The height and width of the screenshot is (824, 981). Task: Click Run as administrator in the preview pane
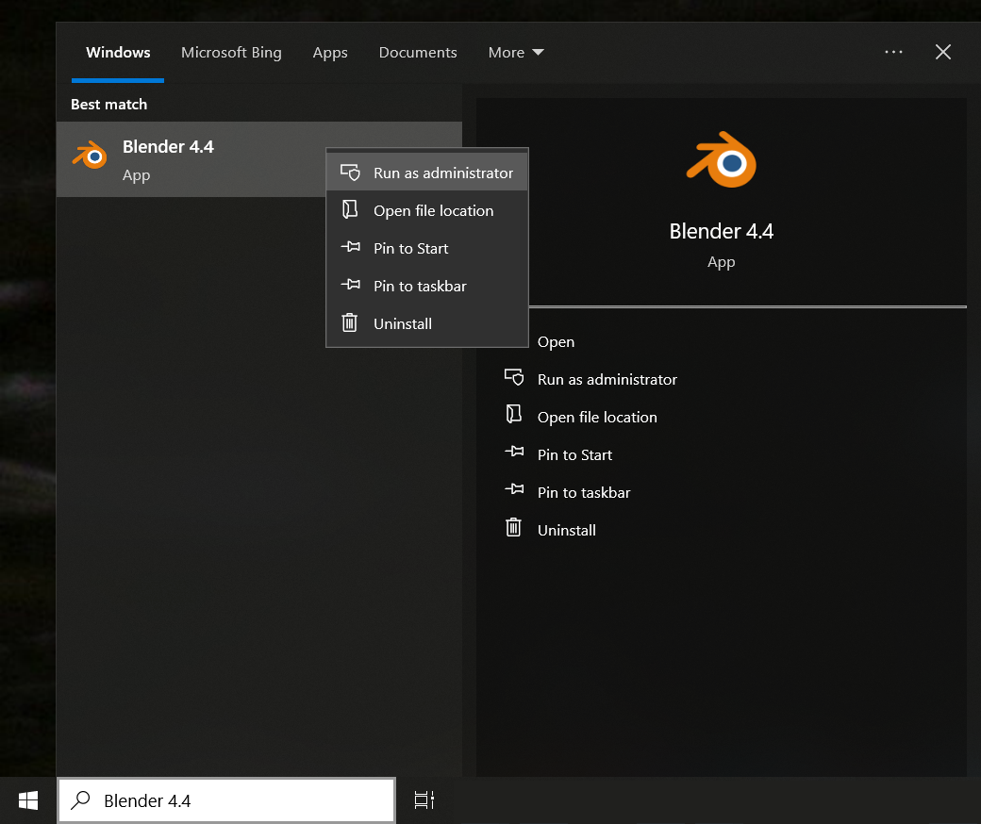(x=590, y=380)
